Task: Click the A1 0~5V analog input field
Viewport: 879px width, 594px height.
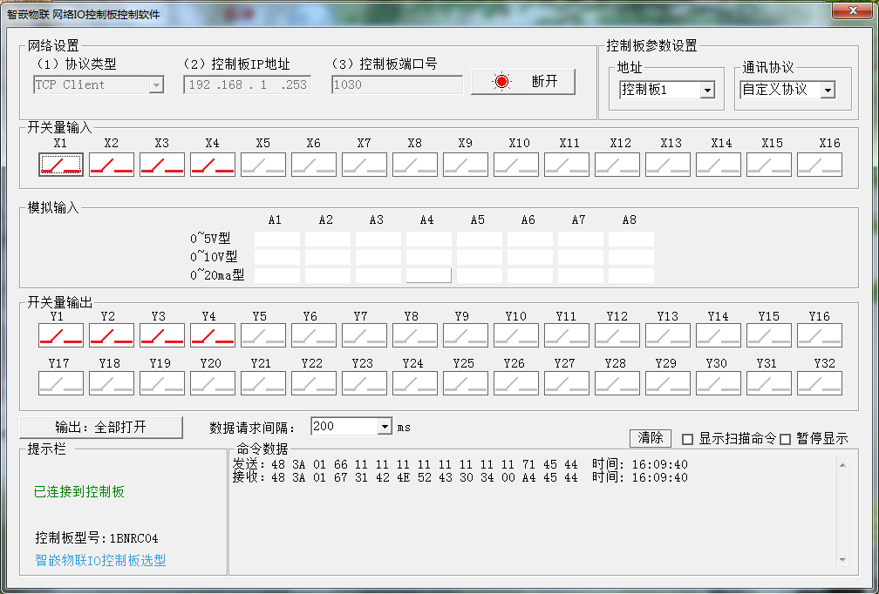Action: (277, 239)
